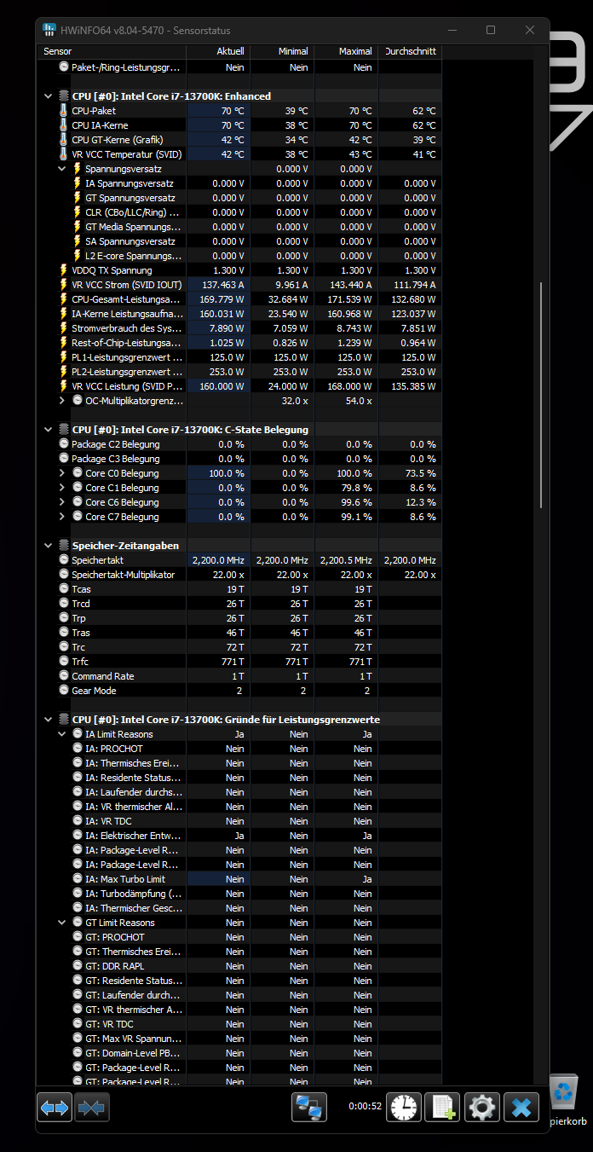Click the collapse-columns inward arrows button
This screenshot has height=1152, width=593.
click(x=92, y=1107)
